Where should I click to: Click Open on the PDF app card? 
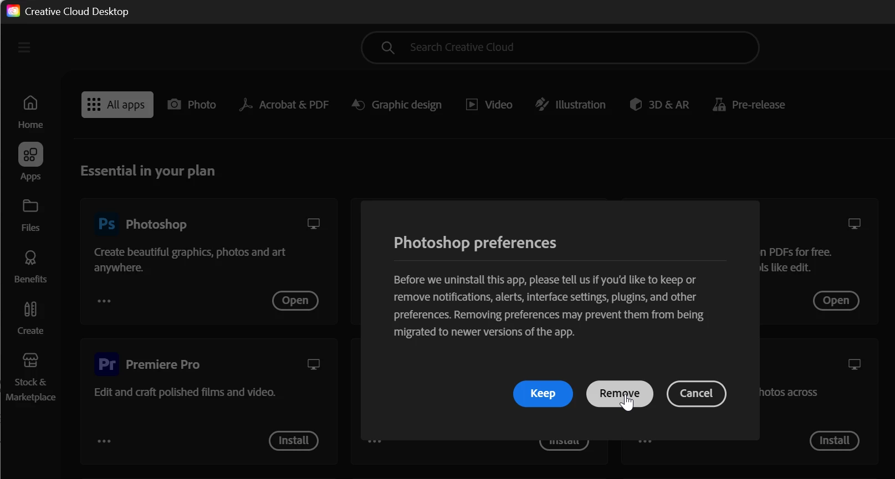(x=836, y=301)
